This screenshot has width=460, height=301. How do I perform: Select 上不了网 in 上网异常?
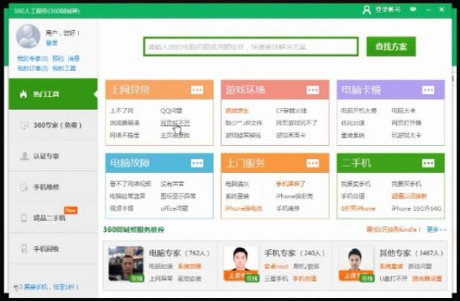[x=122, y=110]
